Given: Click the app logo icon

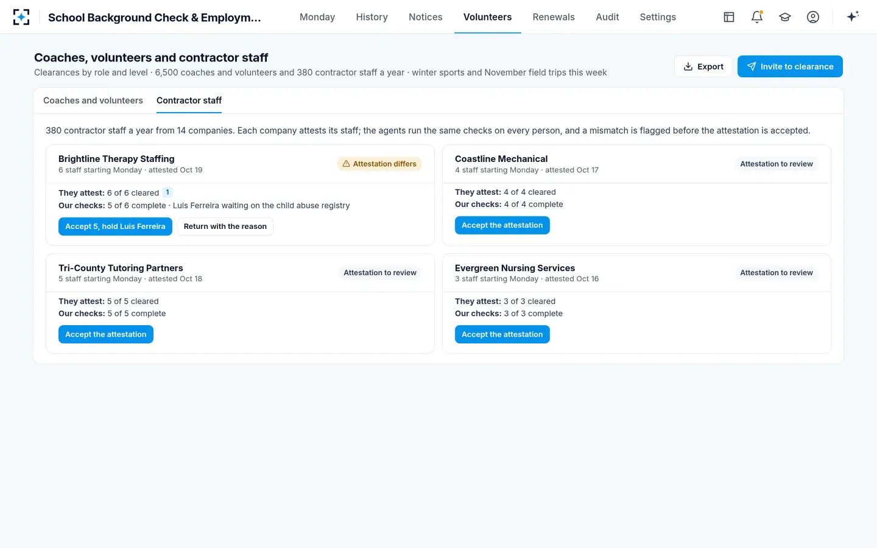Looking at the screenshot, I should click(21, 17).
